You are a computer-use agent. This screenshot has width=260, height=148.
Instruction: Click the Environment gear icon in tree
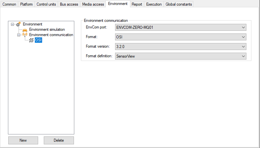(x=18, y=24)
